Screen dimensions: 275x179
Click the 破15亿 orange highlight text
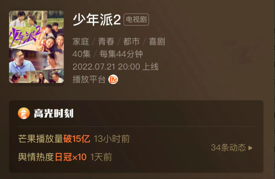pyautogui.click(x=76, y=139)
